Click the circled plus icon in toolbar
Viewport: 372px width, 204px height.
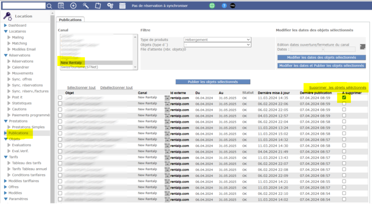coord(73,6)
